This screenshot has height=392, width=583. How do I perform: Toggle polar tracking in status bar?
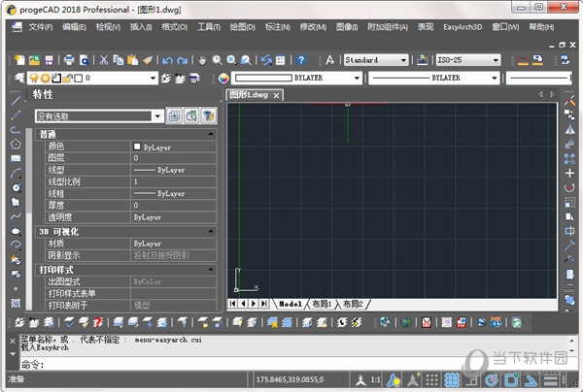[492, 379]
